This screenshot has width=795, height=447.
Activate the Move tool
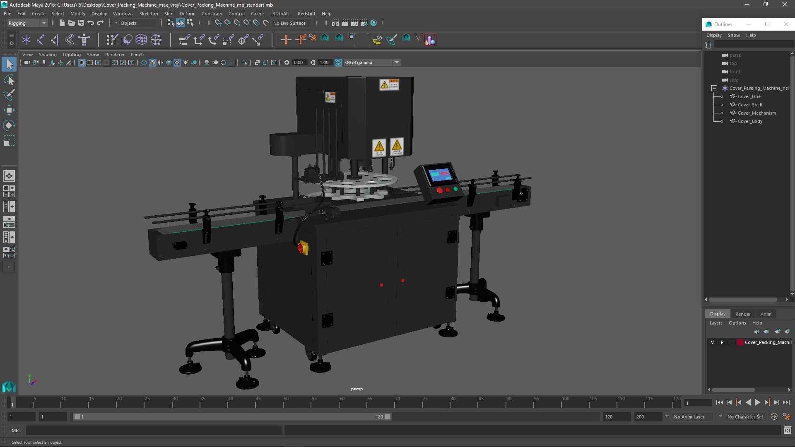(9, 110)
